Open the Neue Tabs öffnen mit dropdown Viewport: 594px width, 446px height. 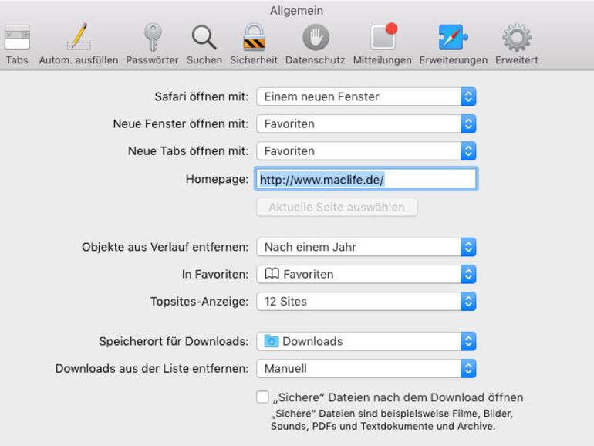click(x=366, y=151)
